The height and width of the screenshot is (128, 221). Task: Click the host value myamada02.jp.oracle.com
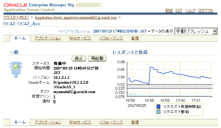point(74,92)
